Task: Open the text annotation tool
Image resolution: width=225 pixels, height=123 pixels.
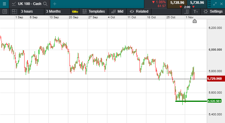Action: coord(196,11)
